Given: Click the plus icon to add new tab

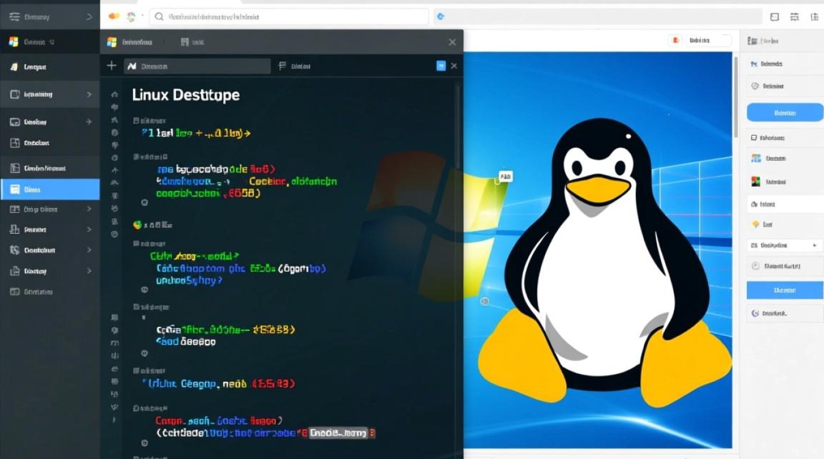Looking at the screenshot, I should pos(110,65).
